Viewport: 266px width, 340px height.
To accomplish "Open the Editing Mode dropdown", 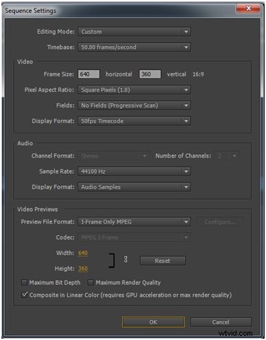I will point(134,32).
